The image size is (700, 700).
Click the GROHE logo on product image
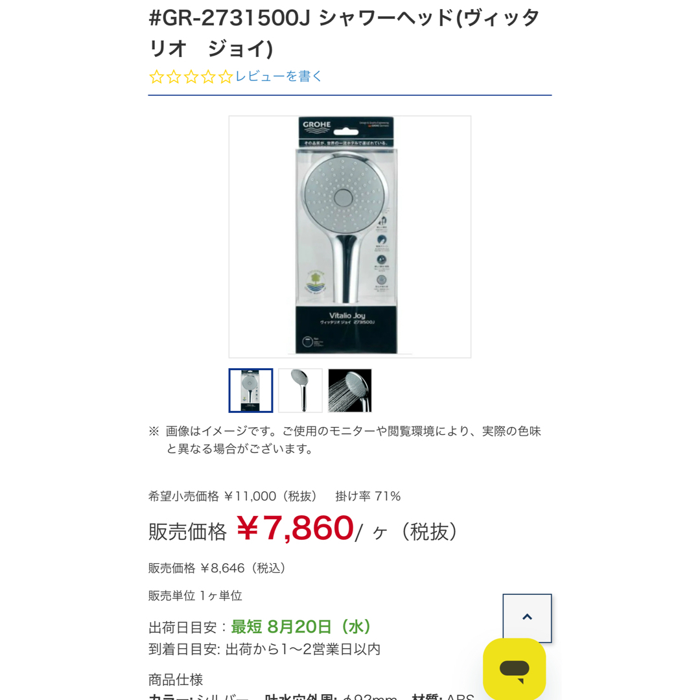coord(316,126)
